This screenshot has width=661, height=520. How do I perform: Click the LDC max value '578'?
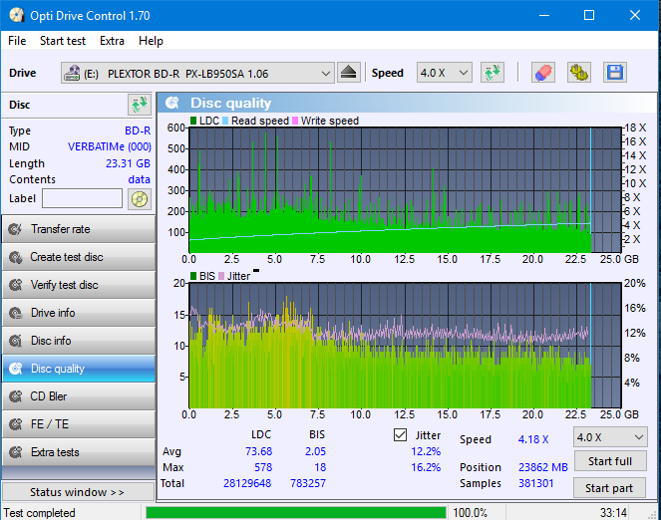point(263,467)
